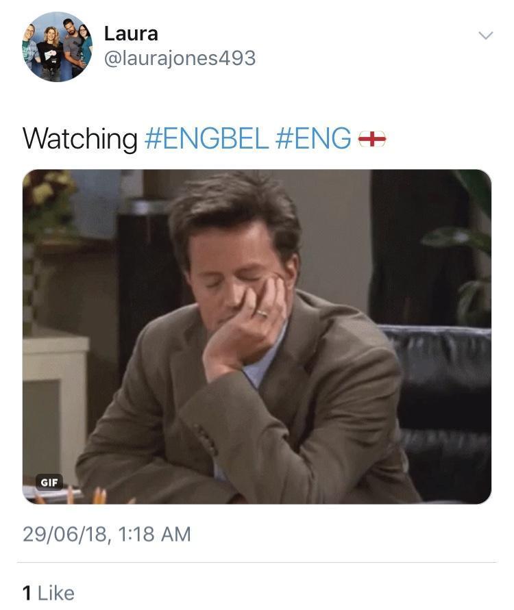The width and height of the screenshot is (514, 610).
Task: Open the @laurajones493 handle
Action: point(180,58)
